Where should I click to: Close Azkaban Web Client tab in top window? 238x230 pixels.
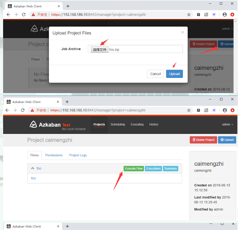pyautogui.click(x=59, y=6)
